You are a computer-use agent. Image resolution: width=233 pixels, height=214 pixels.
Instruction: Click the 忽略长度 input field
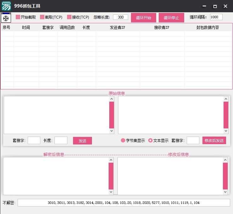120,17
